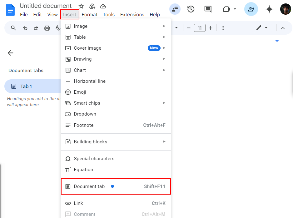
Task: Click the undo arrow icon
Action: [25, 28]
